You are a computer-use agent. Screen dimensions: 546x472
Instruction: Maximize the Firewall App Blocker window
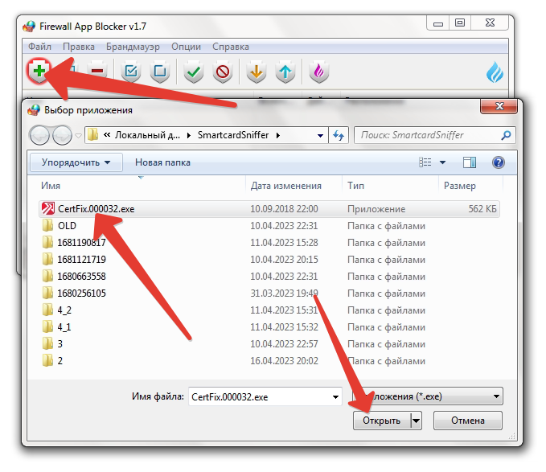[x=460, y=23]
